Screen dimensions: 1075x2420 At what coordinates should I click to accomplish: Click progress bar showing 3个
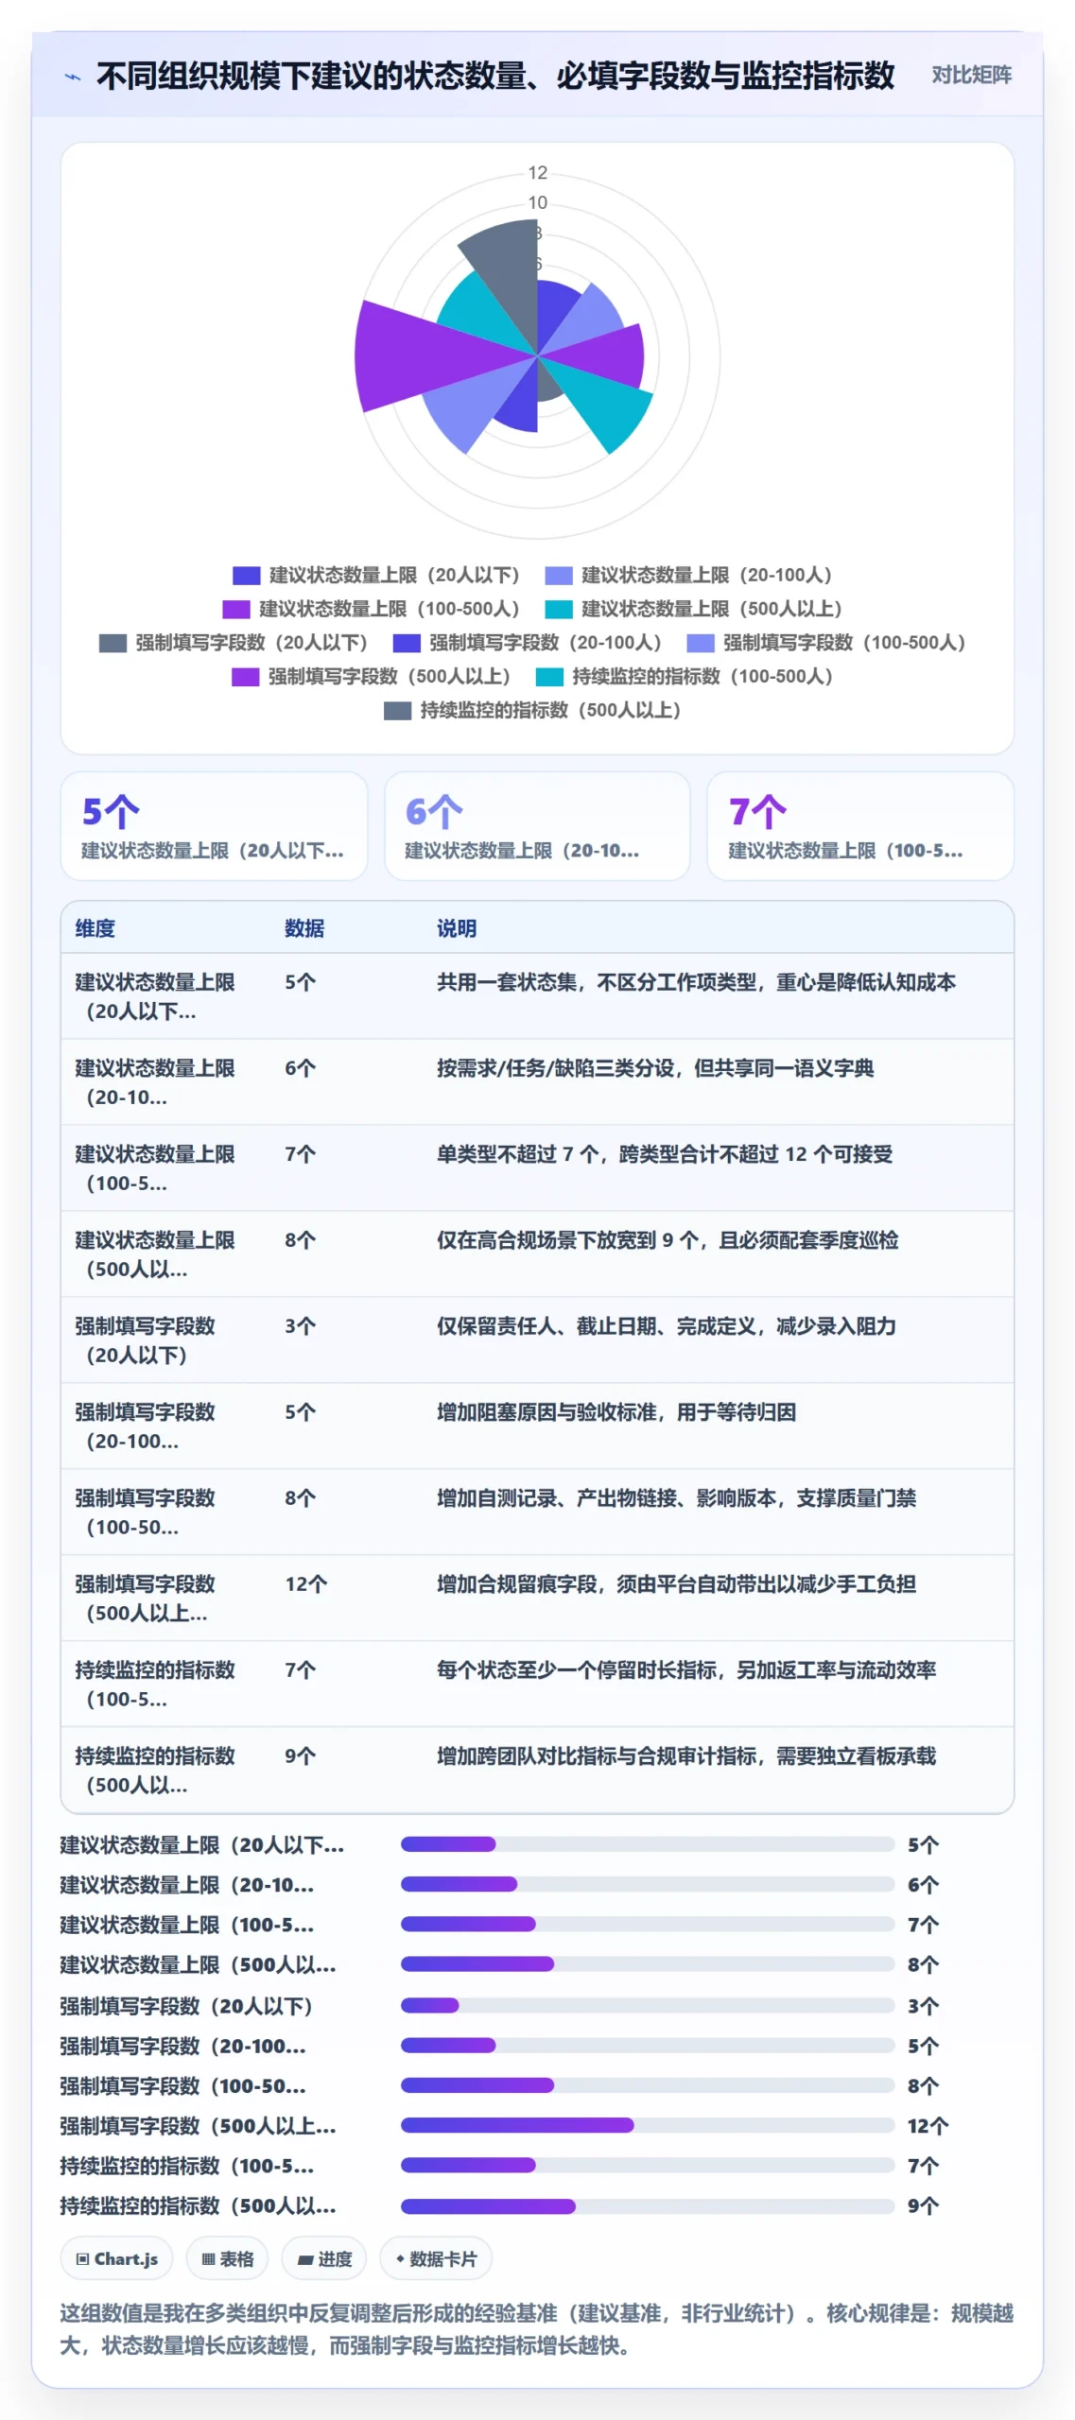pos(648,2005)
